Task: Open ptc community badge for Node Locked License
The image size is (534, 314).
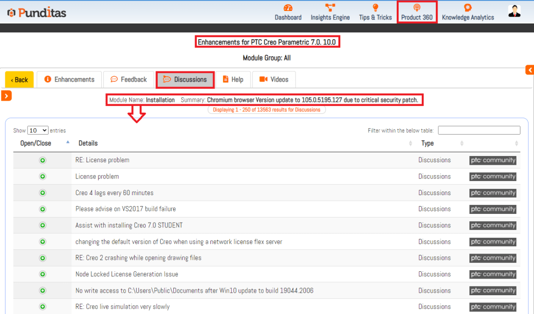Action: point(493,274)
